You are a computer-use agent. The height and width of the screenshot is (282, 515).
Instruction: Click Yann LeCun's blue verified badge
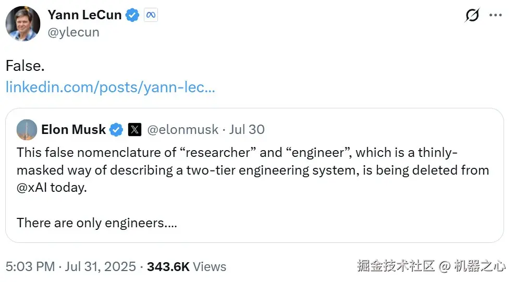(x=132, y=16)
